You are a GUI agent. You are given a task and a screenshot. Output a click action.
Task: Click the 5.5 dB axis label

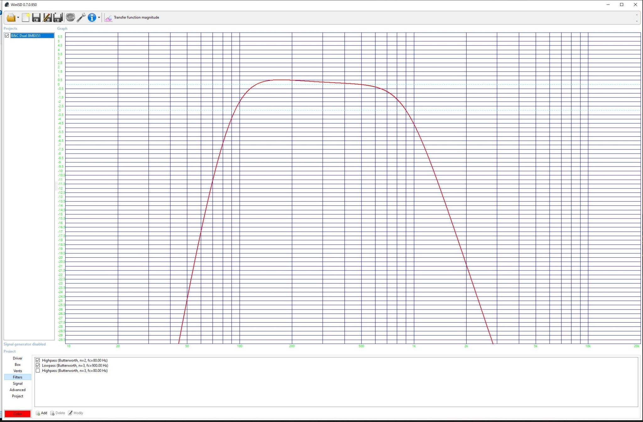click(x=60, y=37)
